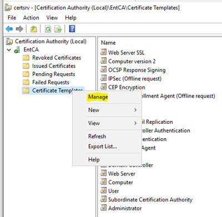
Task: Select the Revoked Certificates folder
Action: (52, 58)
